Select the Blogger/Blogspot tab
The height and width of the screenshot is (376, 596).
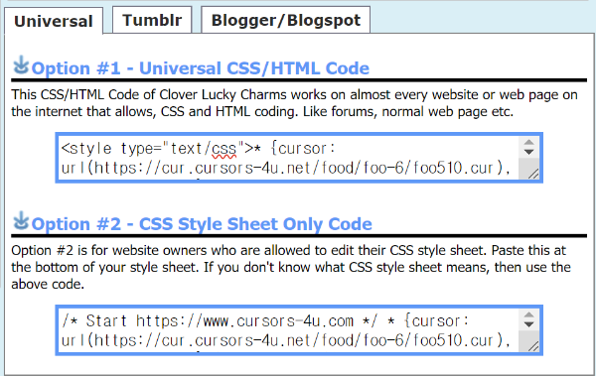tap(285, 20)
